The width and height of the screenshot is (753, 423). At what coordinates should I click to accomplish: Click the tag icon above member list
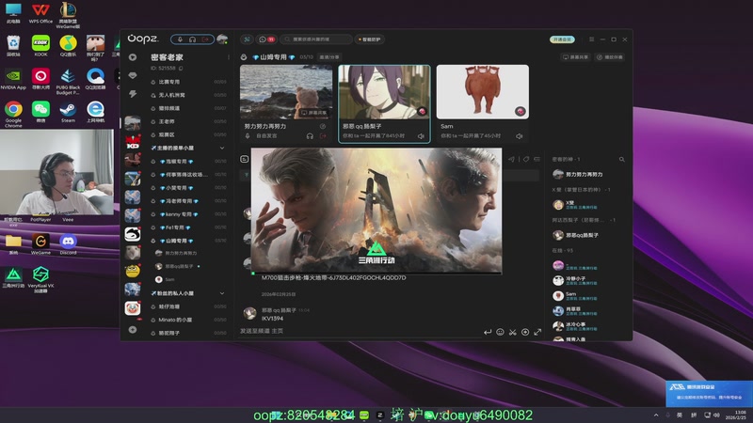[x=526, y=159]
